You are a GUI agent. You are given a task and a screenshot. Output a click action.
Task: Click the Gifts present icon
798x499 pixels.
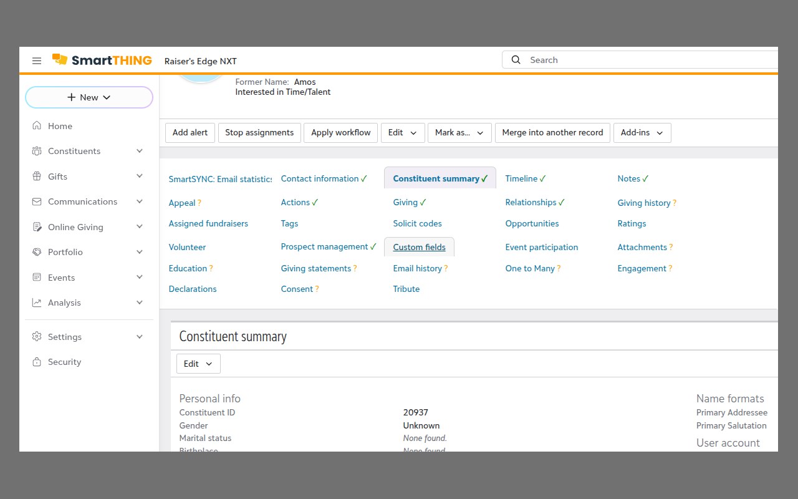click(x=37, y=177)
